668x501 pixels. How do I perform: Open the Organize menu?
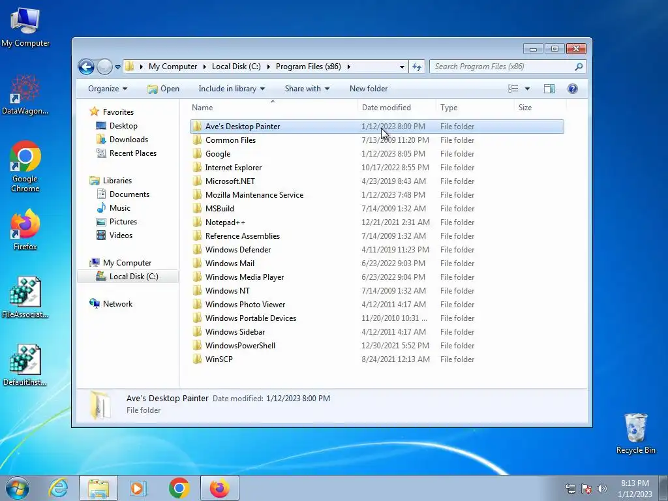[108, 89]
